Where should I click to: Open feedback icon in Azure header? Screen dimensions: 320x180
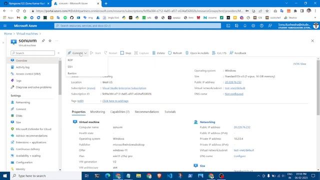pyautogui.click(x=270, y=25)
